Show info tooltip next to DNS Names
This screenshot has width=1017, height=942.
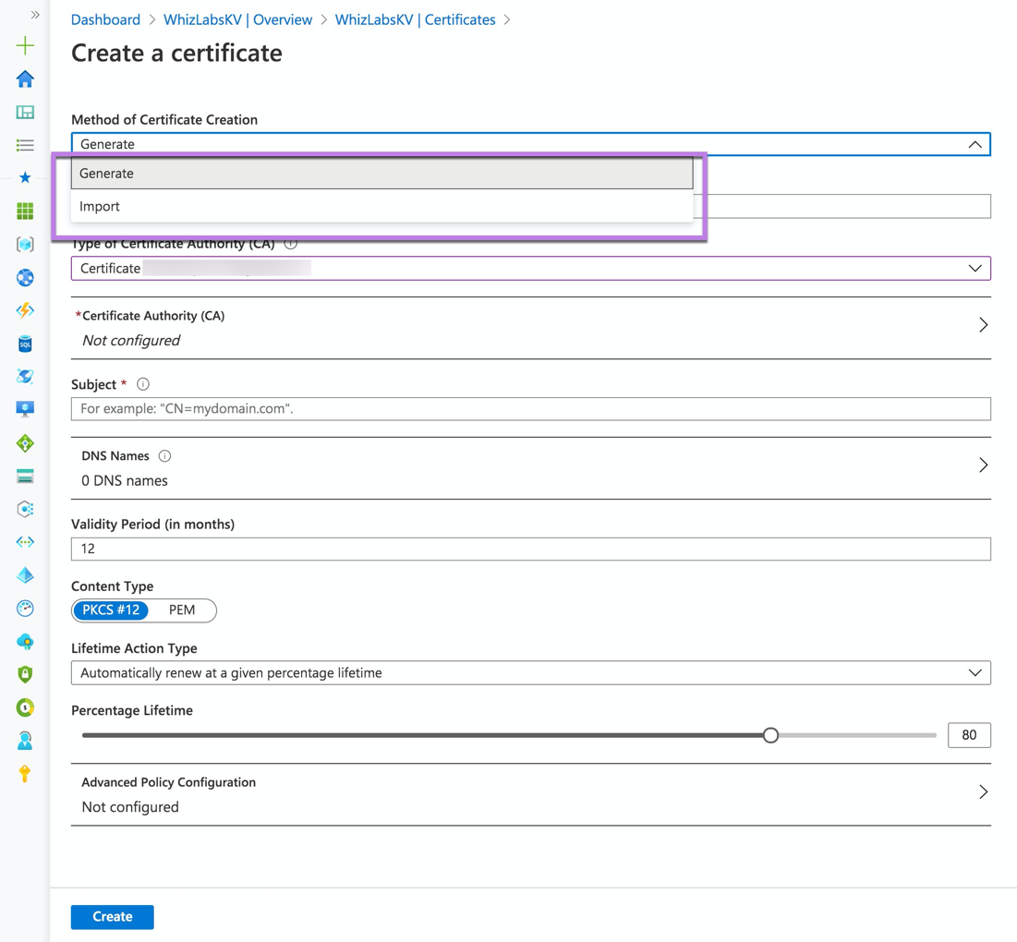(164, 456)
